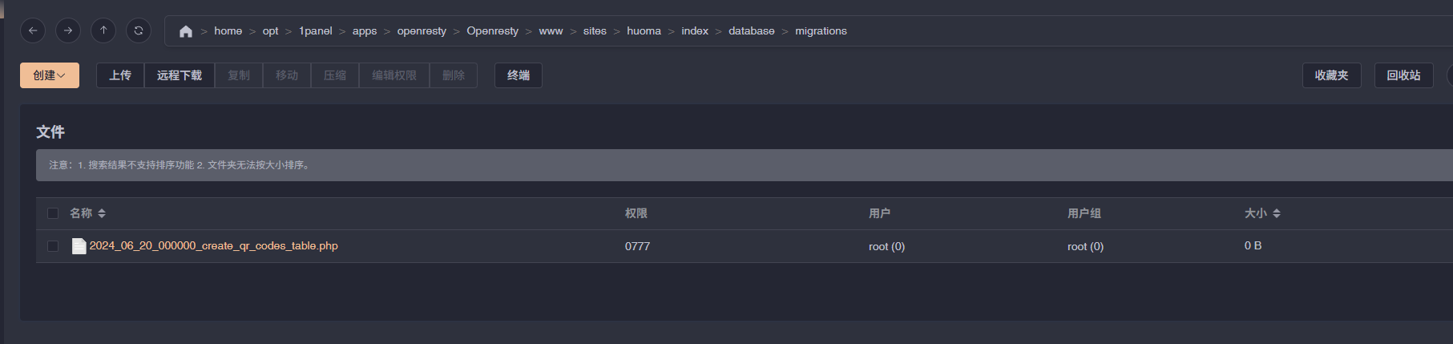Launch the 终端 terminal

[519, 75]
